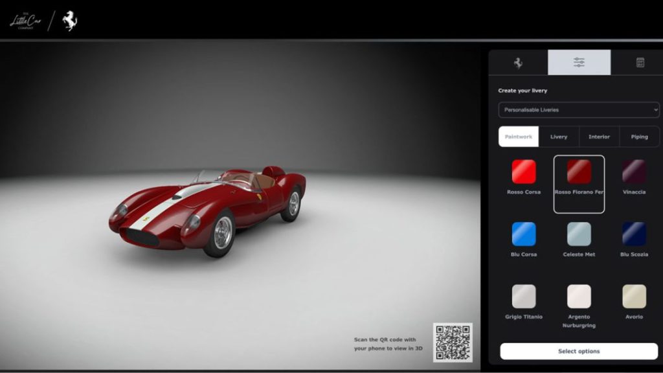
Task: Choose the Rosso Corsa paint swatch
Action: click(524, 172)
